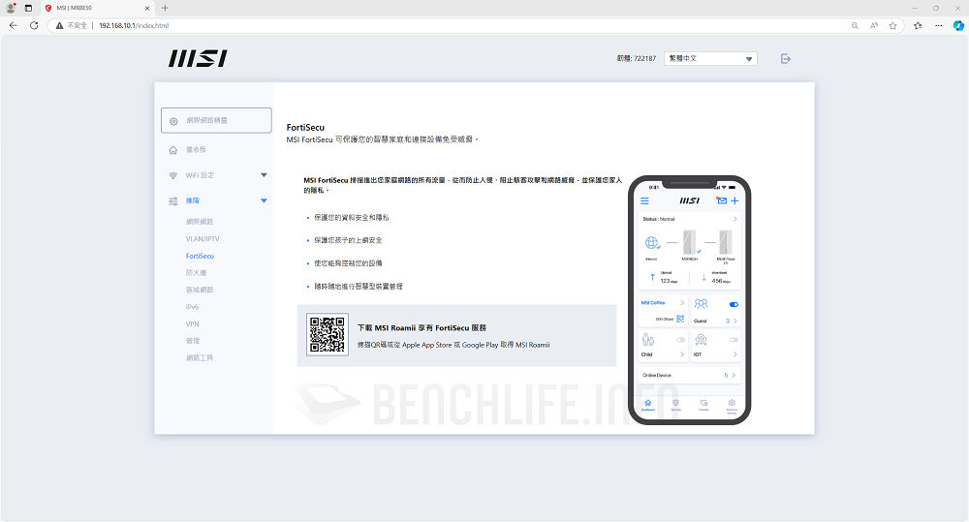Open the 防火牆 firewall submenu item

pos(196,273)
